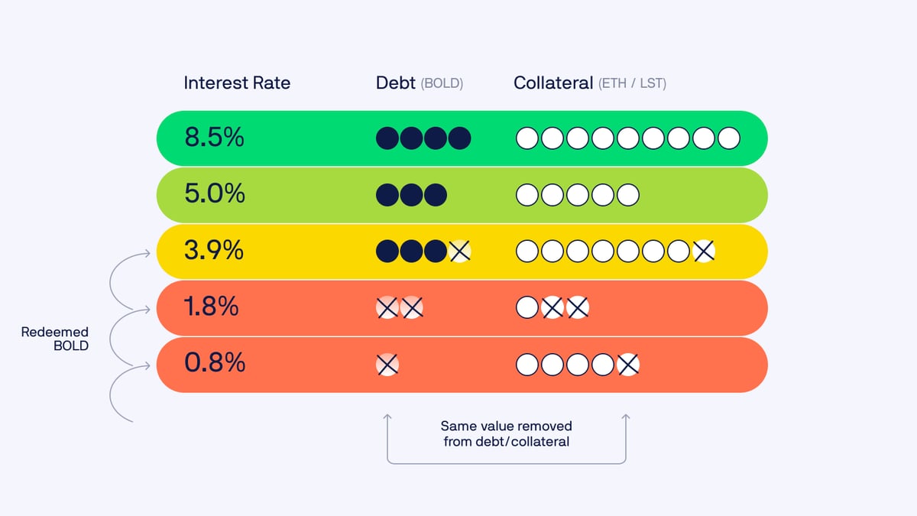
Task: Click the 8.5% interest rate label
Action: [214, 138]
